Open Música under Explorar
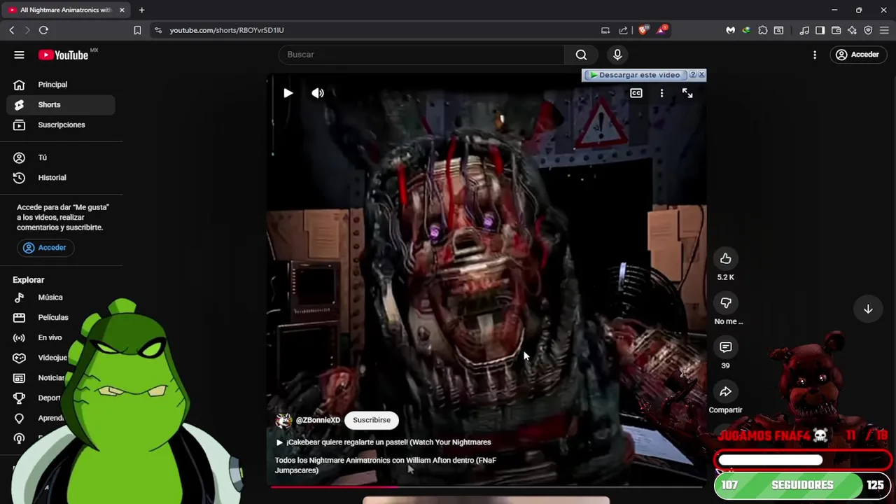Image resolution: width=896 pixels, height=504 pixels. (62, 297)
